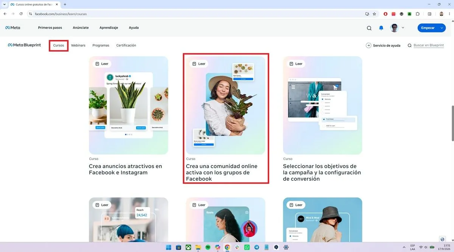Screen dimensions: 454x252
Task: Bookmark this page with the star icon
Action: 374,14
